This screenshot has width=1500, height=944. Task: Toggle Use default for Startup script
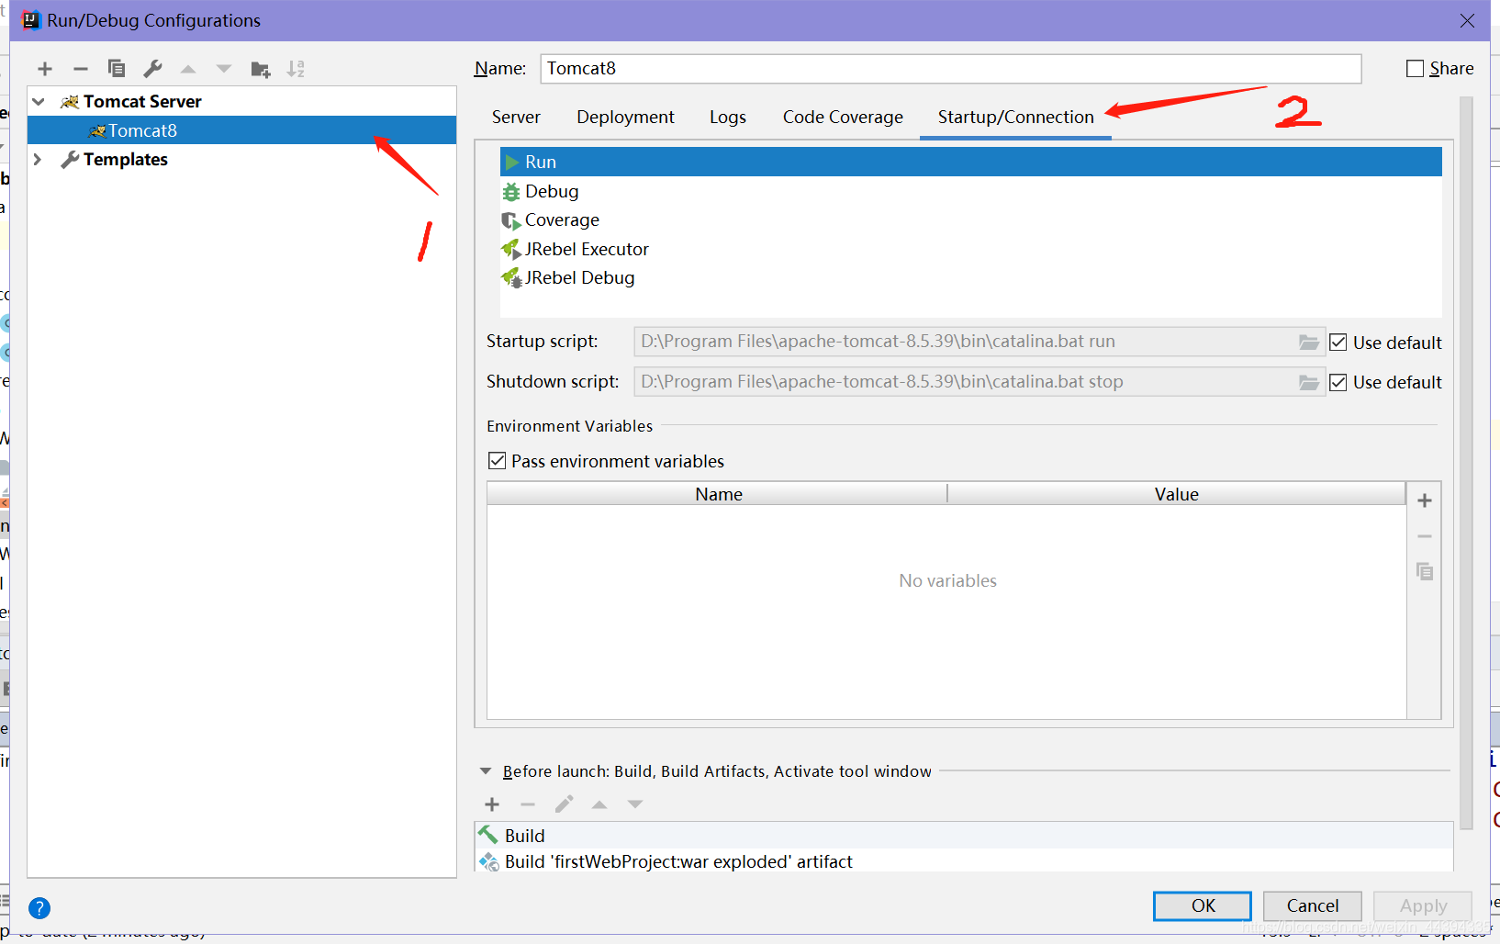(x=1338, y=343)
